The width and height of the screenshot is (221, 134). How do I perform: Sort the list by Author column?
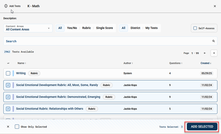pyautogui.click(x=128, y=63)
